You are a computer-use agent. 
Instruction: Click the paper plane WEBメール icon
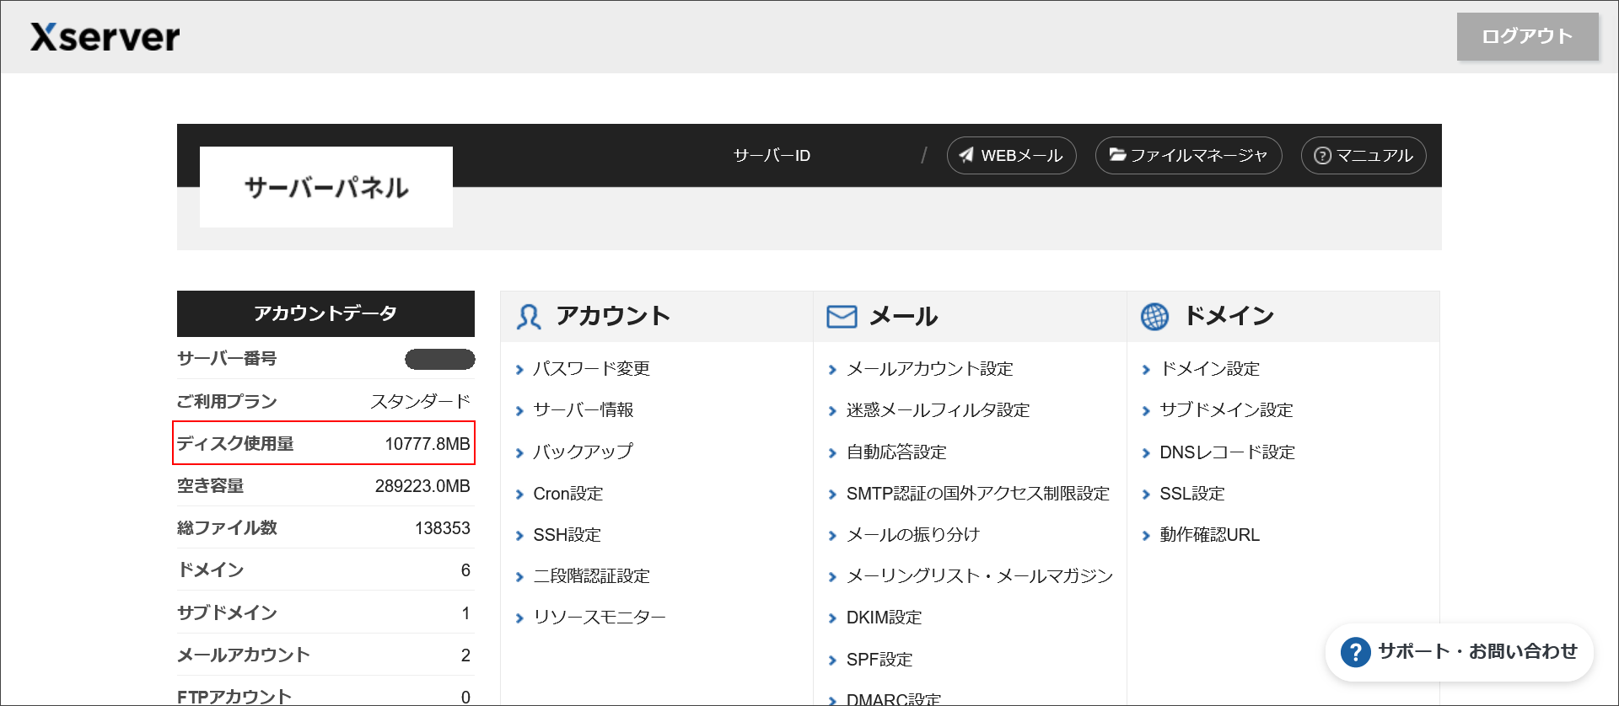[966, 155]
